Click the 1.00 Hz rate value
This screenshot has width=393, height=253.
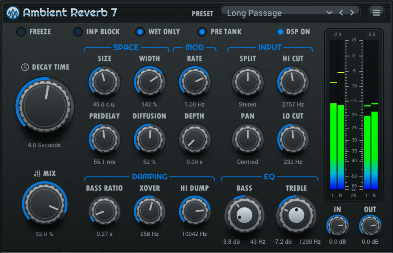pyautogui.click(x=195, y=105)
